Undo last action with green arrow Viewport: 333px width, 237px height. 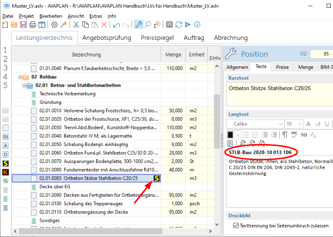coord(117,25)
